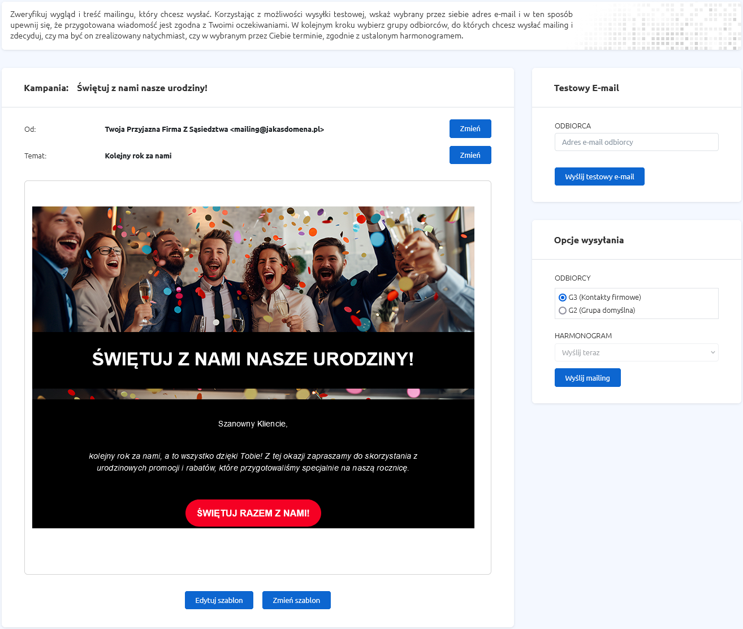Click Zmień button next to Temat subject
743x629 pixels.
click(470, 155)
